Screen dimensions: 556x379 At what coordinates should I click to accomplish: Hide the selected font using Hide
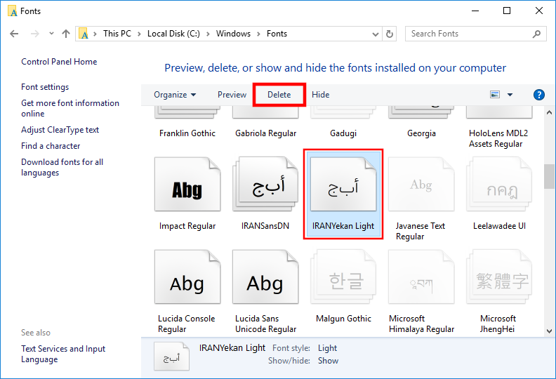click(x=320, y=95)
